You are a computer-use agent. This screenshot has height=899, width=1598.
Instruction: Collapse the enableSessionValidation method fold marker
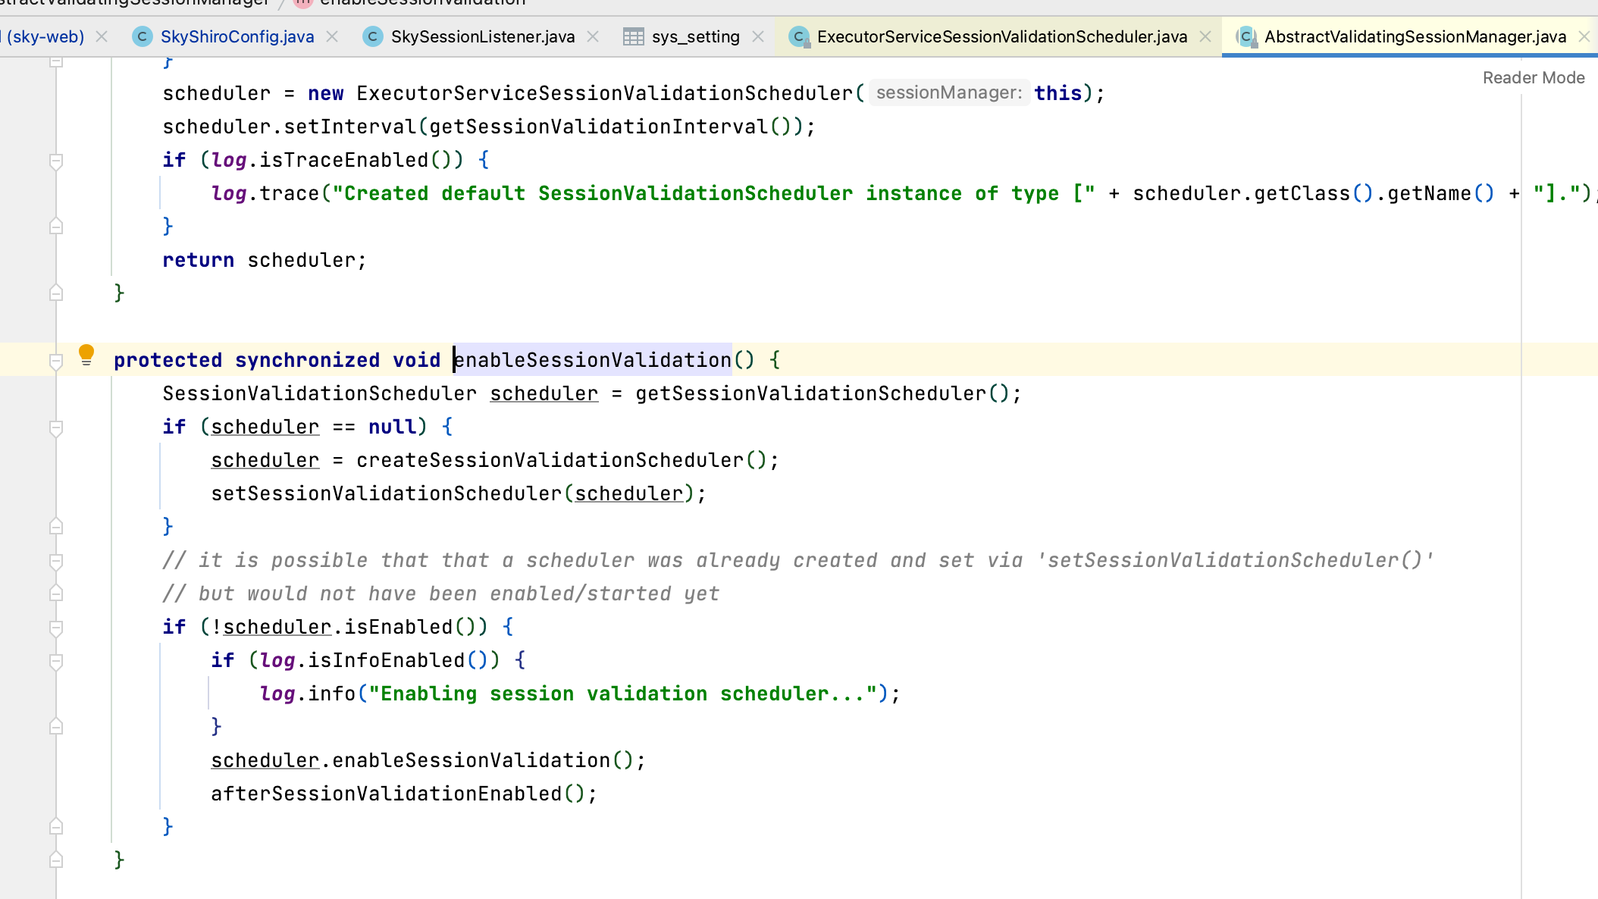[x=56, y=361]
